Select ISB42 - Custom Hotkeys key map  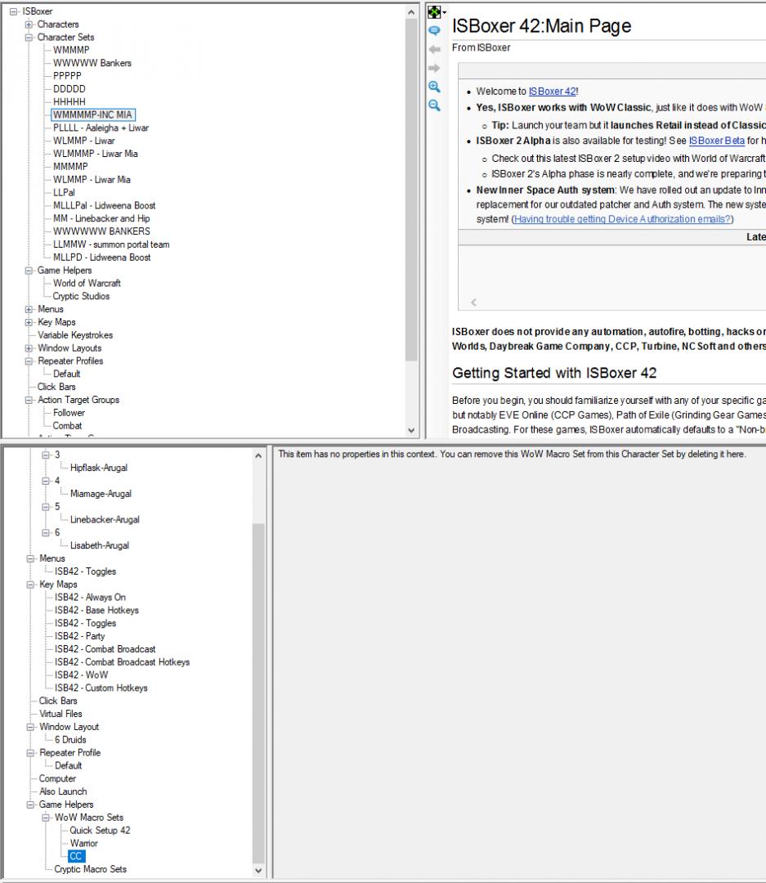pos(101,688)
